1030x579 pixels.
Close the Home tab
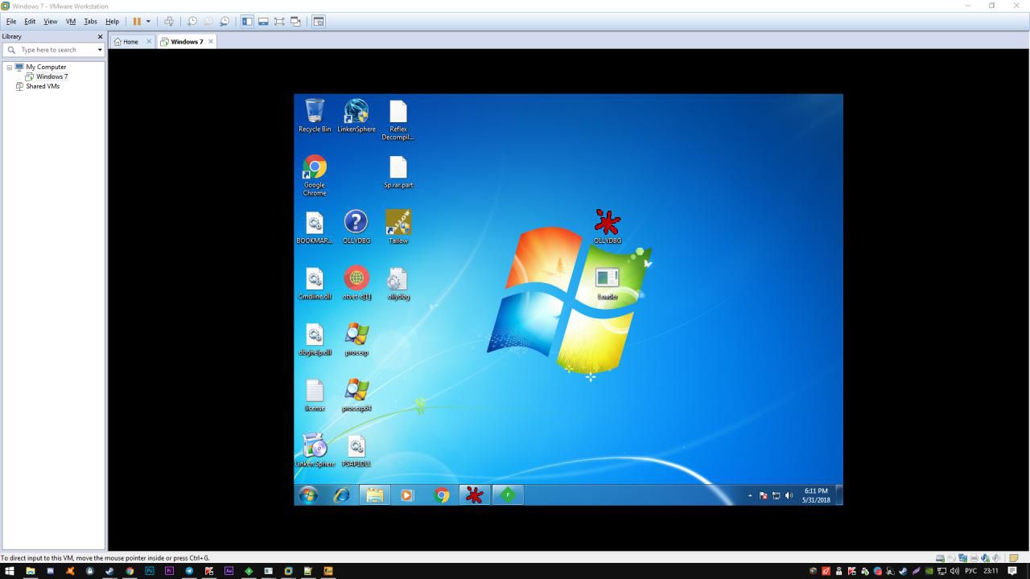click(x=149, y=42)
